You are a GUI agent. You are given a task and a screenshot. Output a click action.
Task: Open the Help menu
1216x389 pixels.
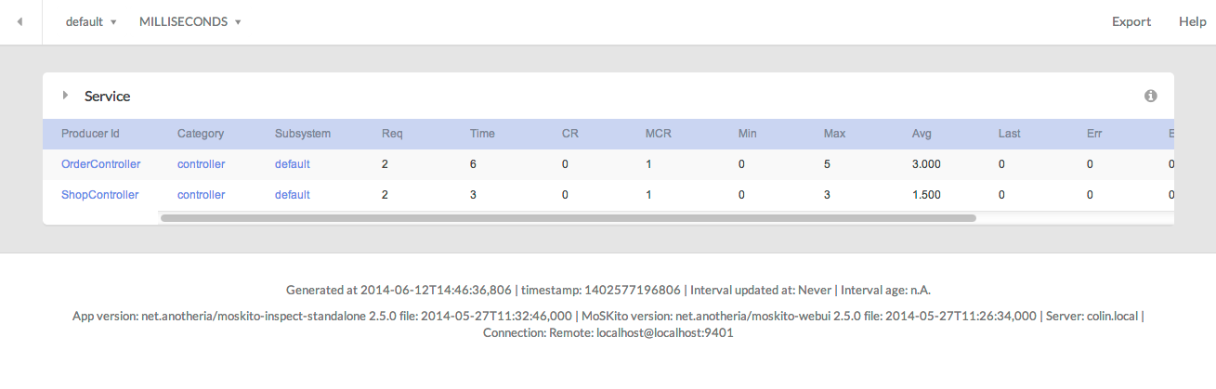1192,21
